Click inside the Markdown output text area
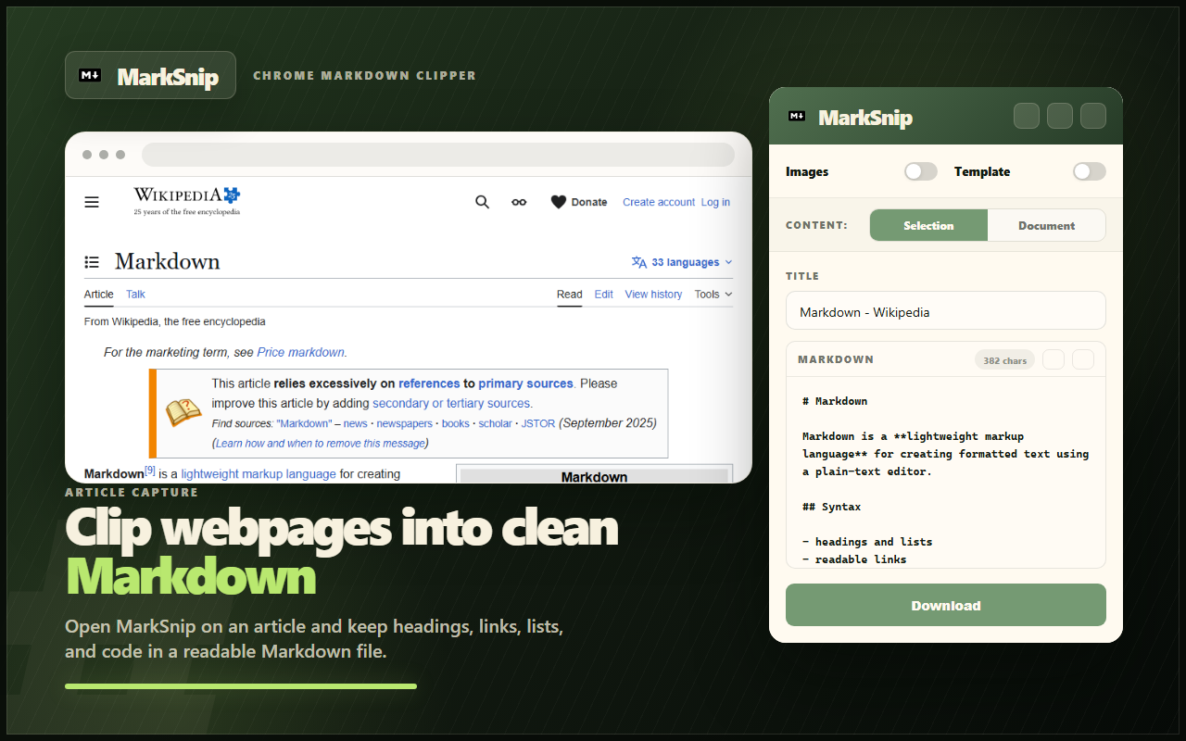 coord(946,472)
